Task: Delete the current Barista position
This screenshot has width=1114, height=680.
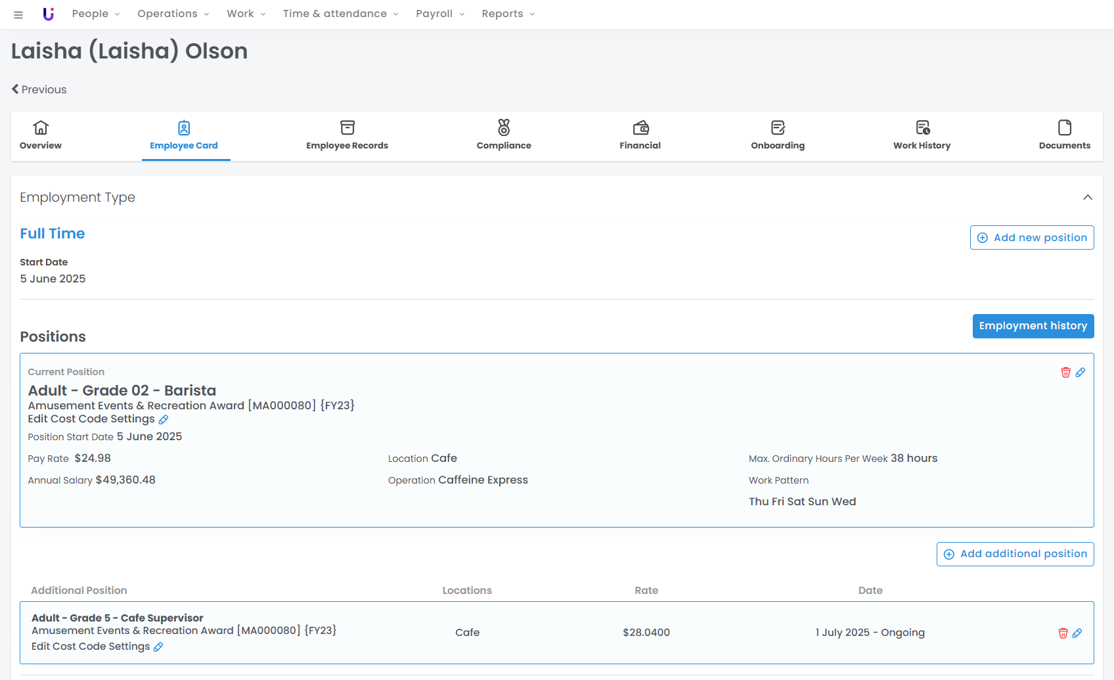Action: (x=1065, y=373)
